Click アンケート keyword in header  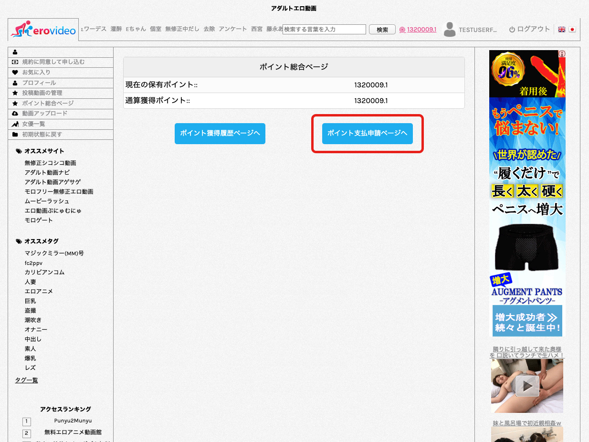click(233, 29)
